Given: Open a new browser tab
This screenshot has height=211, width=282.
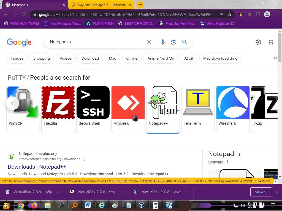Looking at the screenshot, I should (140, 5).
